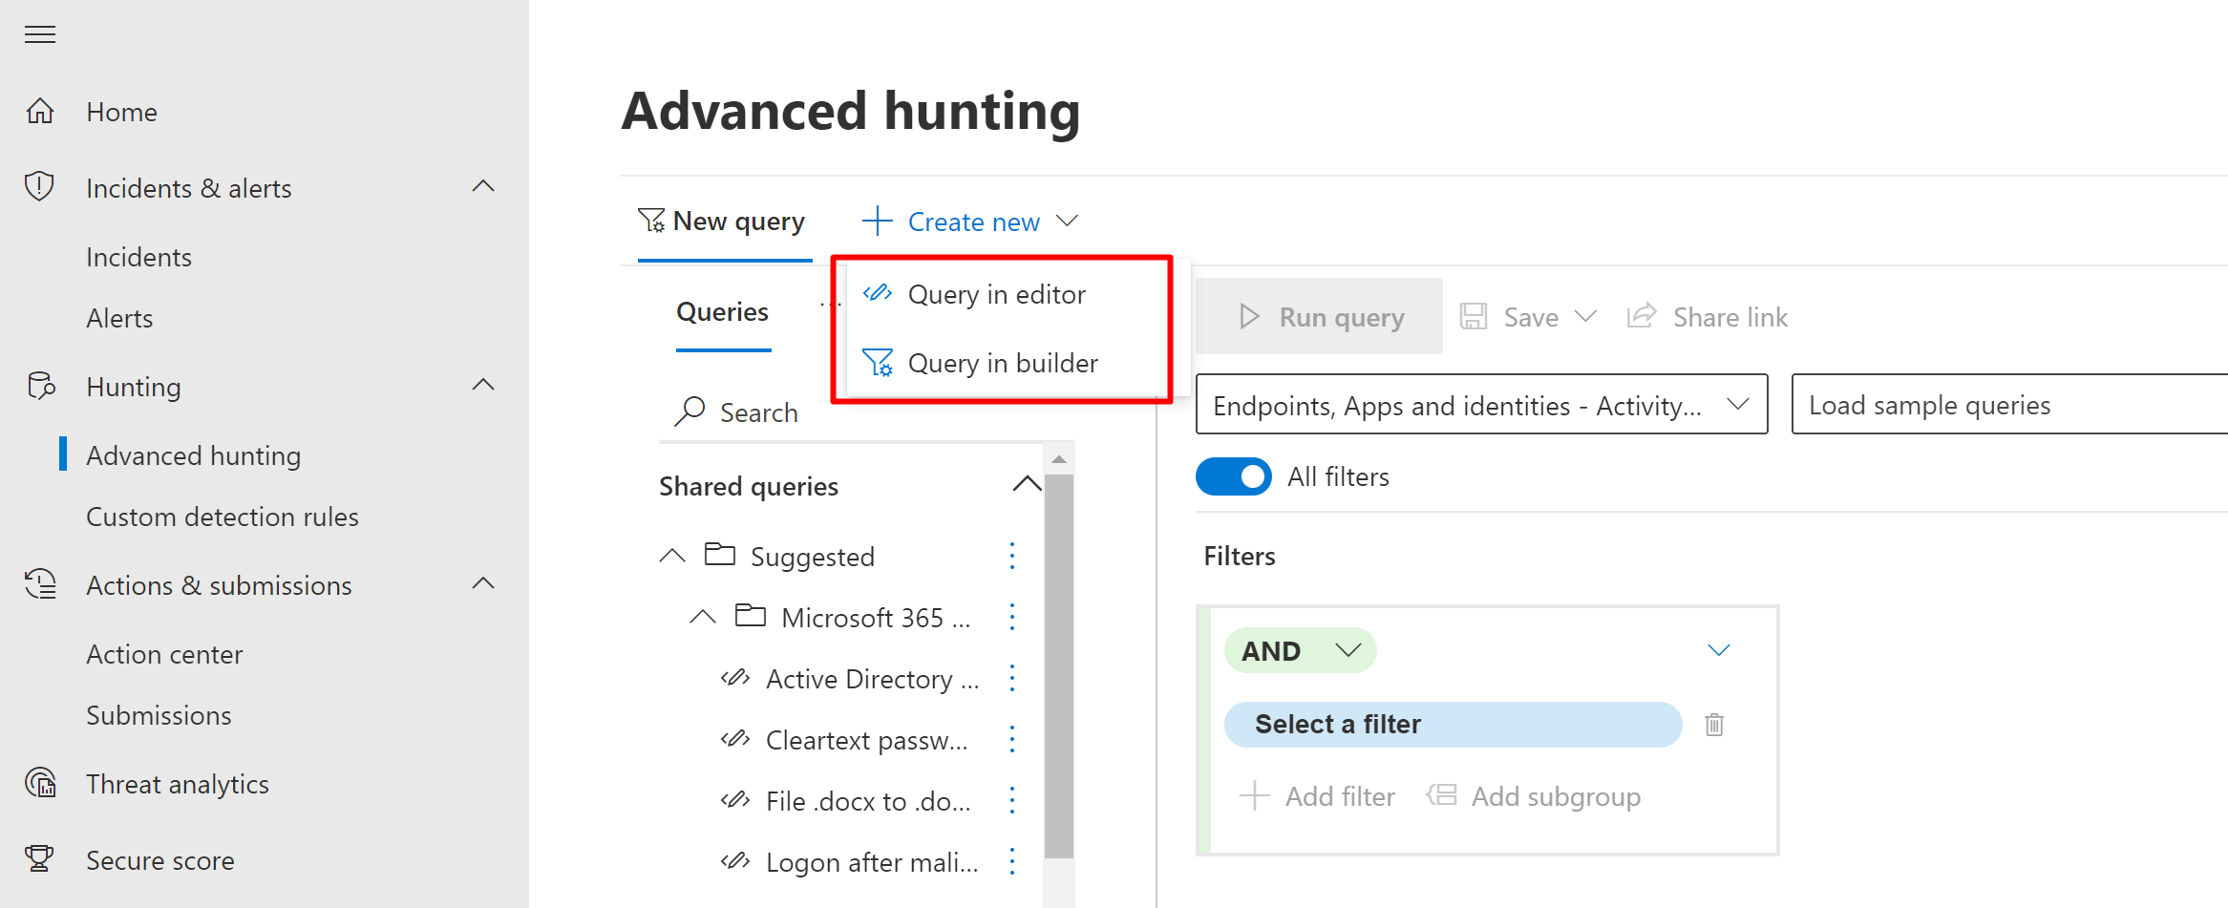Click the Search queries input field
Screen dimensions: 2228x908
759,412
